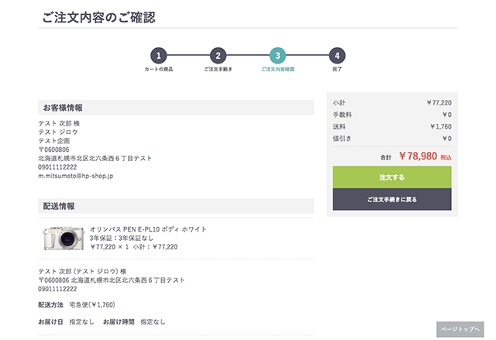Click recipient name テスト 次郎 (テスト ジロウ) 様
The width and height of the screenshot is (496, 340).
coord(82,271)
